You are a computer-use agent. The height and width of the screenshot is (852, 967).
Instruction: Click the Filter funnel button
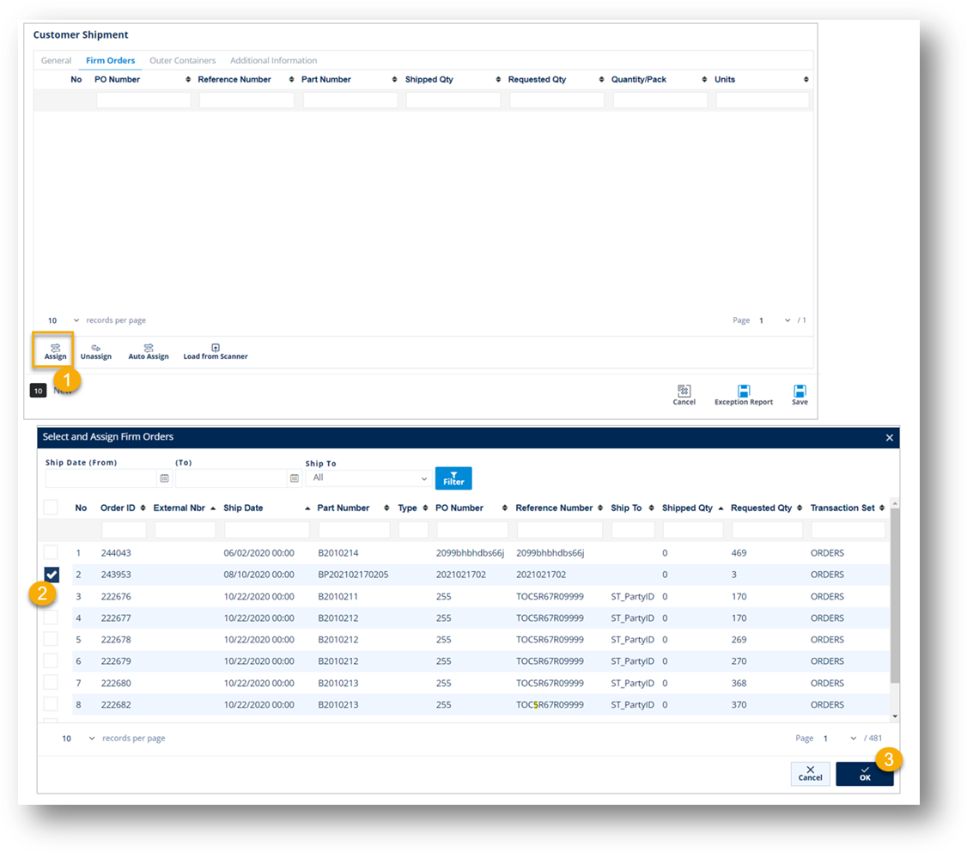tap(453, 478)
